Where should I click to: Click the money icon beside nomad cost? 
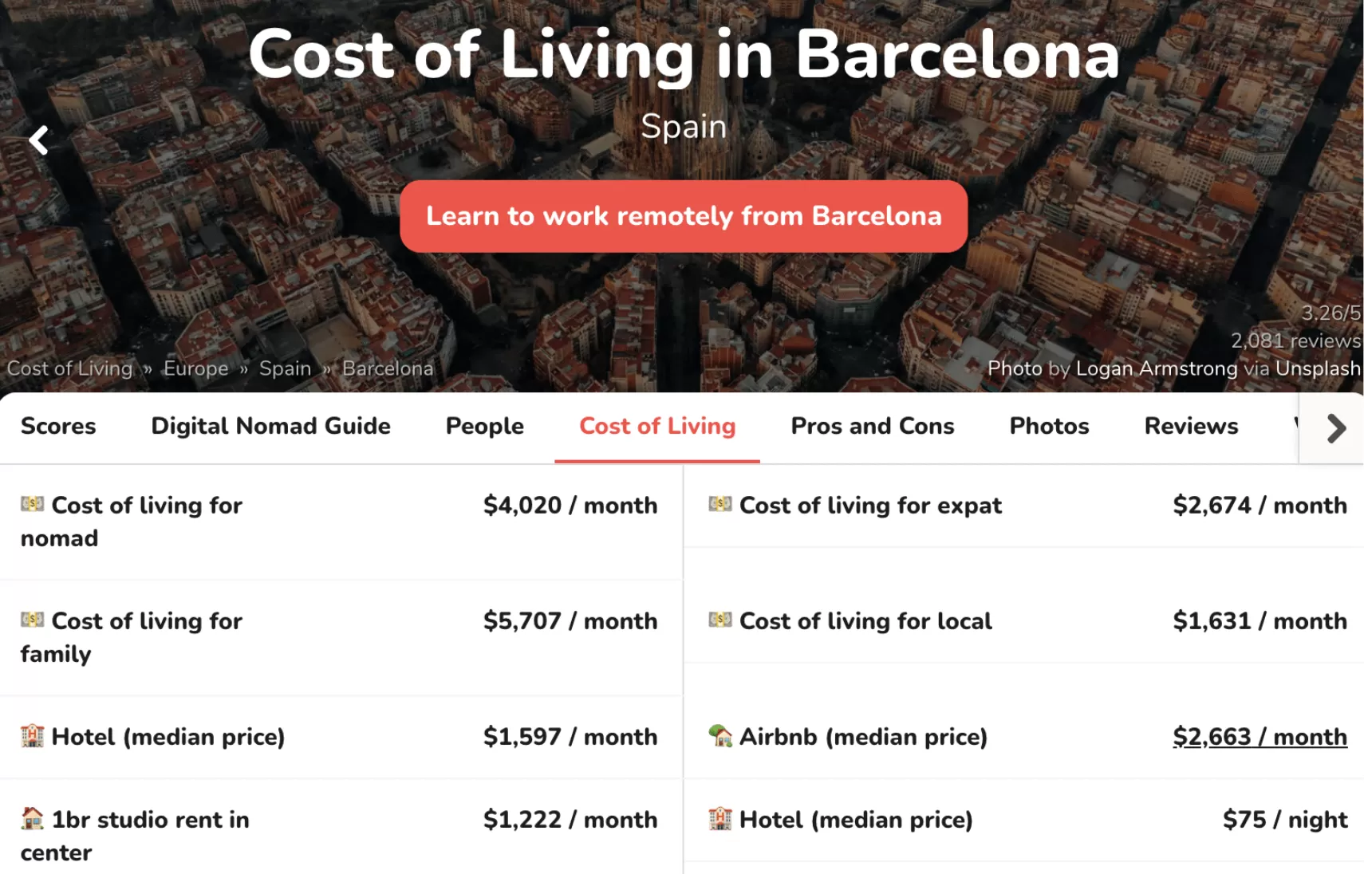pyautogui.click(x=32, y=504)
